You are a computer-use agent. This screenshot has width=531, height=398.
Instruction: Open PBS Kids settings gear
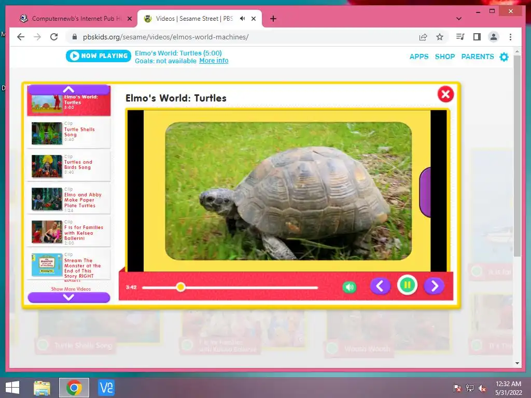coord(504,57)
